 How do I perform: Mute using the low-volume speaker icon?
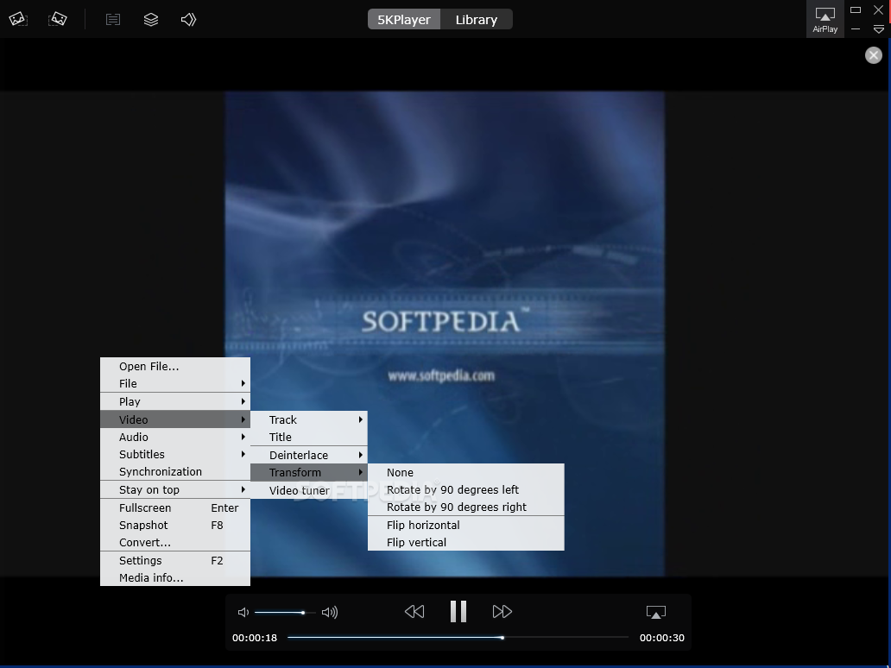(x=243, y=612)
